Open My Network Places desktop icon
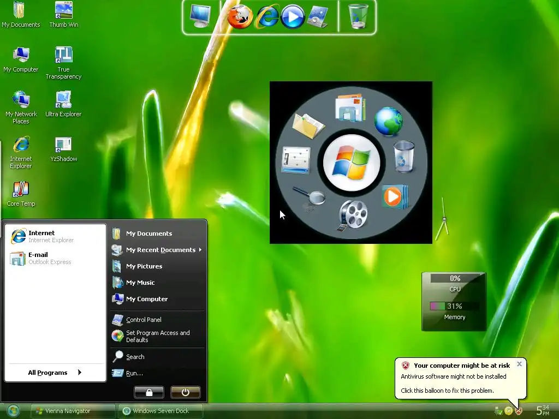Image resolution: width=559 pixels, height=419 pixels. point(21,107)
